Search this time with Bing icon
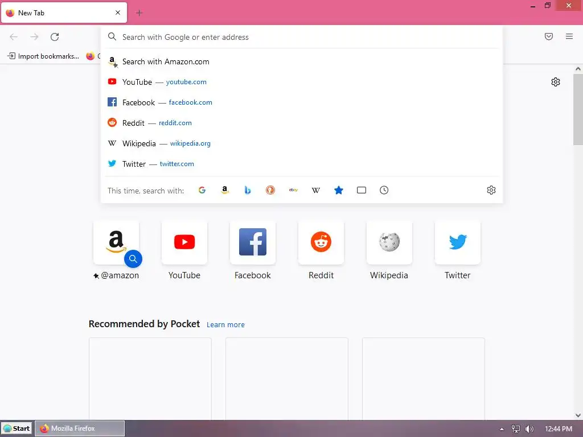The height and width of the screenshot is (437, 583). [x=248, y=190]
